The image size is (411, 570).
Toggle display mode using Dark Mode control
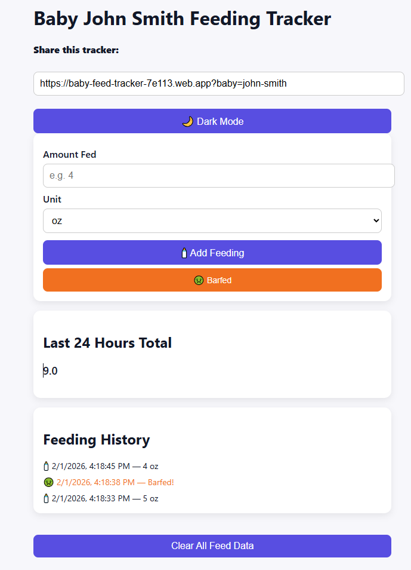point(212,121)
